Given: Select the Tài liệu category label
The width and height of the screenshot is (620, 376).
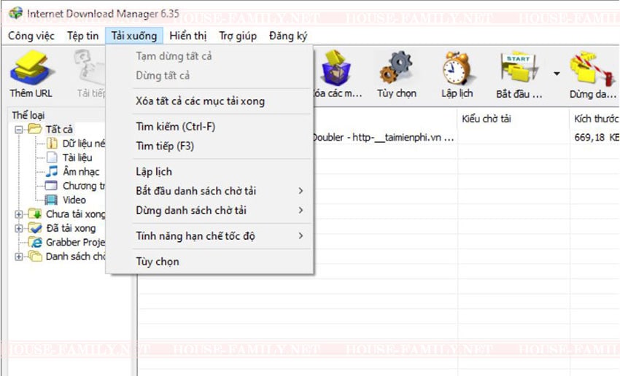Looking at the screenshot, I should pyautogui.click(x=77, y=157).
